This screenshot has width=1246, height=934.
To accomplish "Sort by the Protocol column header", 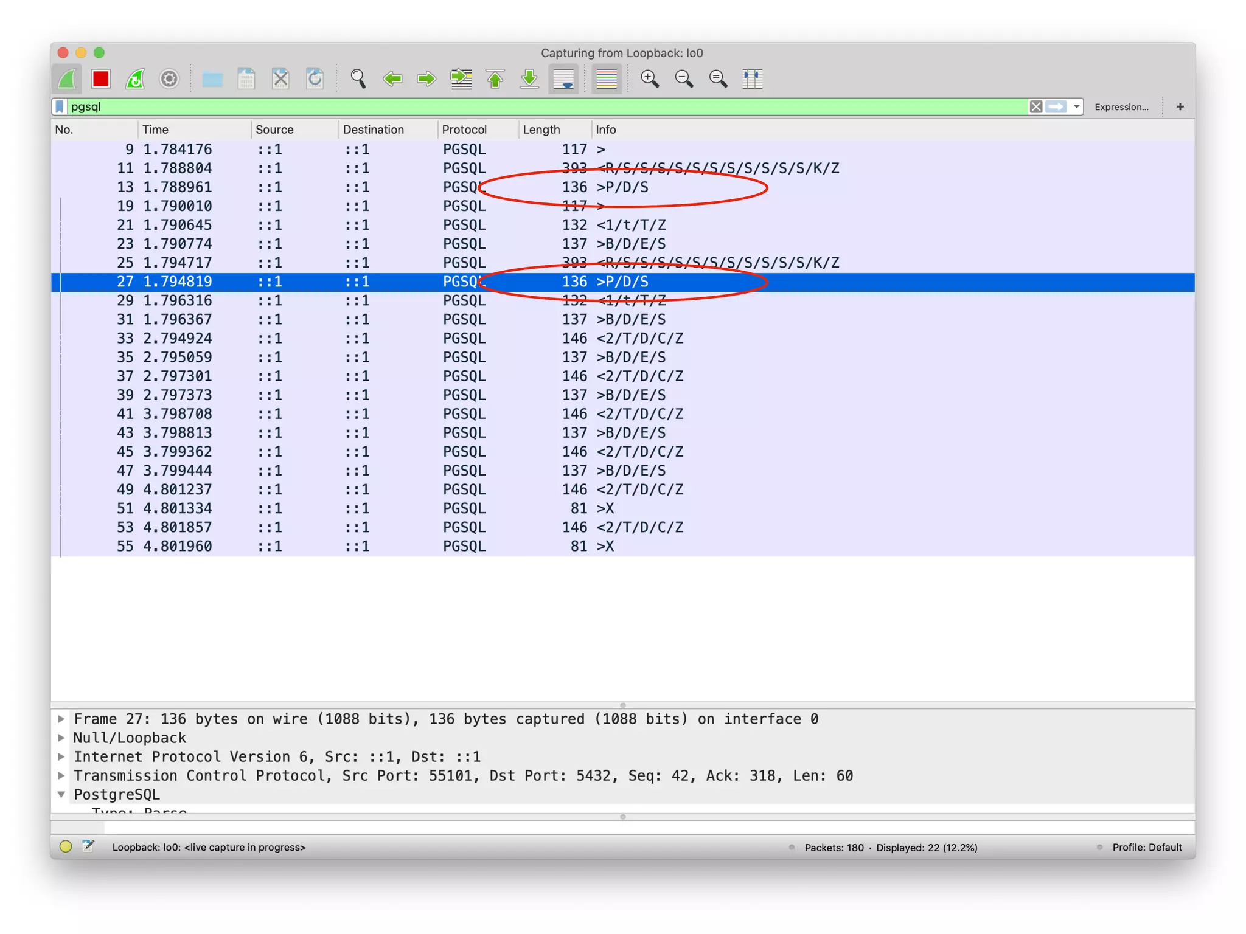I will click(478, 130).
